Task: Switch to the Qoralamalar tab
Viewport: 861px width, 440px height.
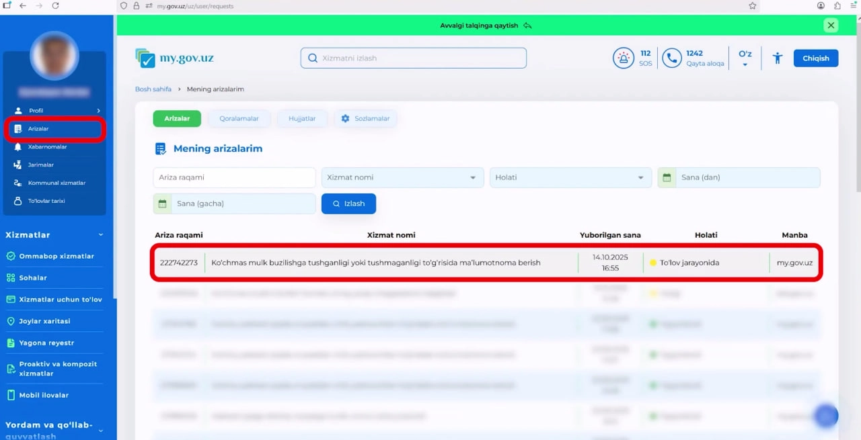Action: click(239, 119)
